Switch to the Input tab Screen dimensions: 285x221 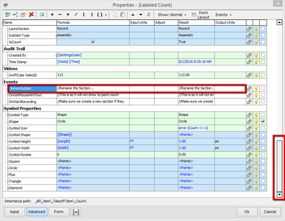tap(14, 212)
